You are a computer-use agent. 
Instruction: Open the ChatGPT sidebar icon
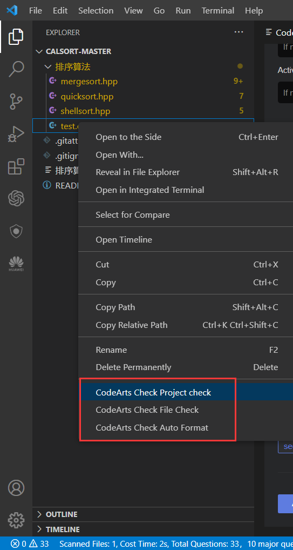tap(16, 199)
